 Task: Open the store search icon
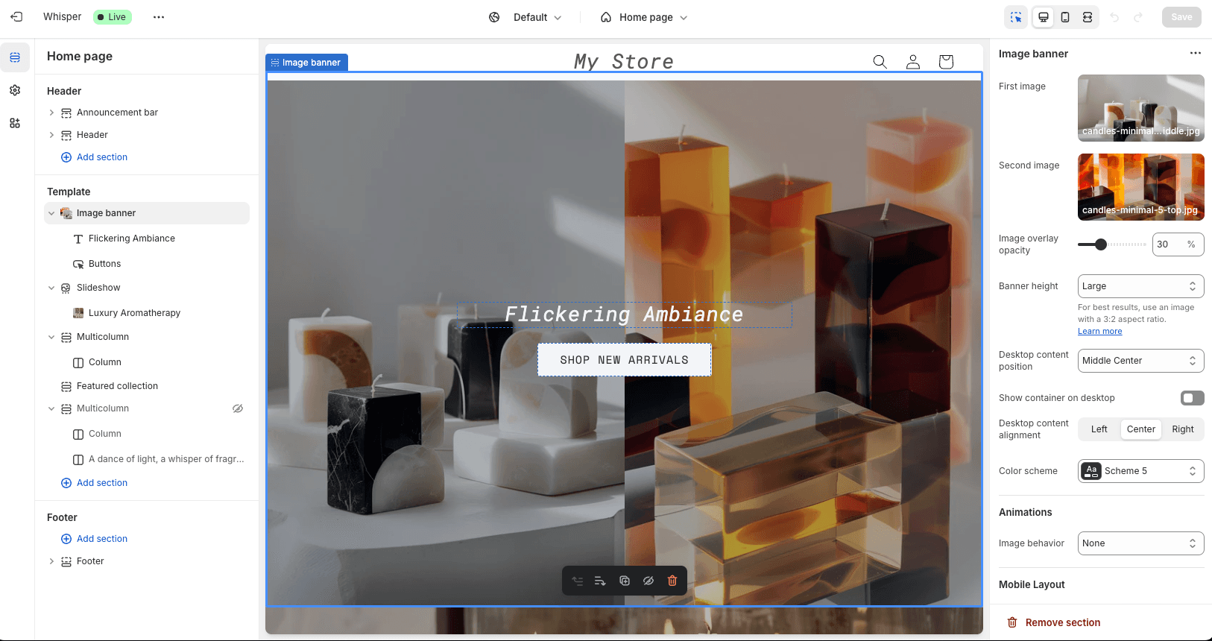[880, 62]
